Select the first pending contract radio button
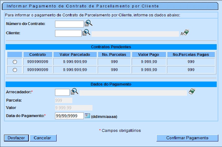Image resolution: width=222 pixels, height=147 pixels. pos(15,62)
